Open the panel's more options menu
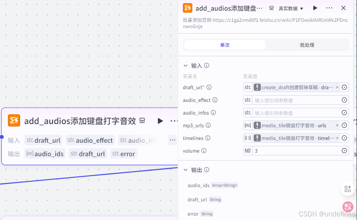Screen dimensions: 357x220 click(329, 8)
